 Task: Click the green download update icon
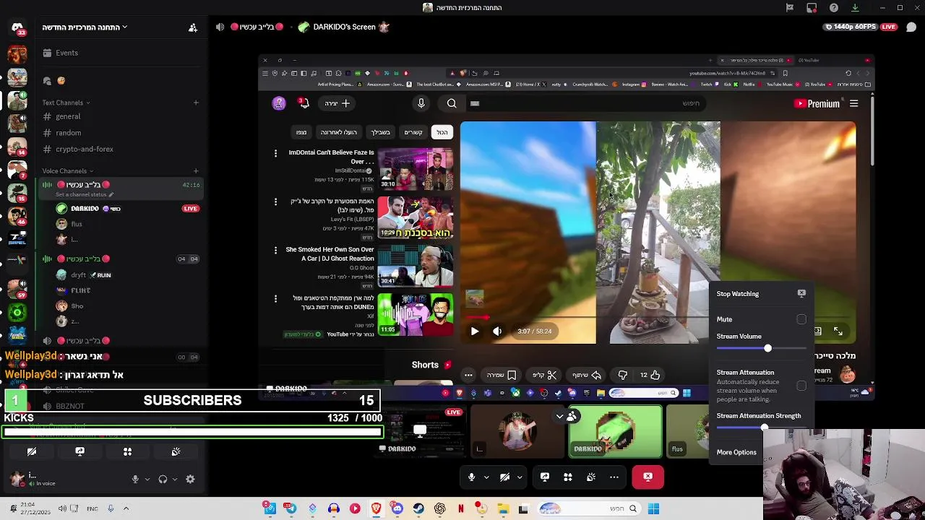coord(855,8)
